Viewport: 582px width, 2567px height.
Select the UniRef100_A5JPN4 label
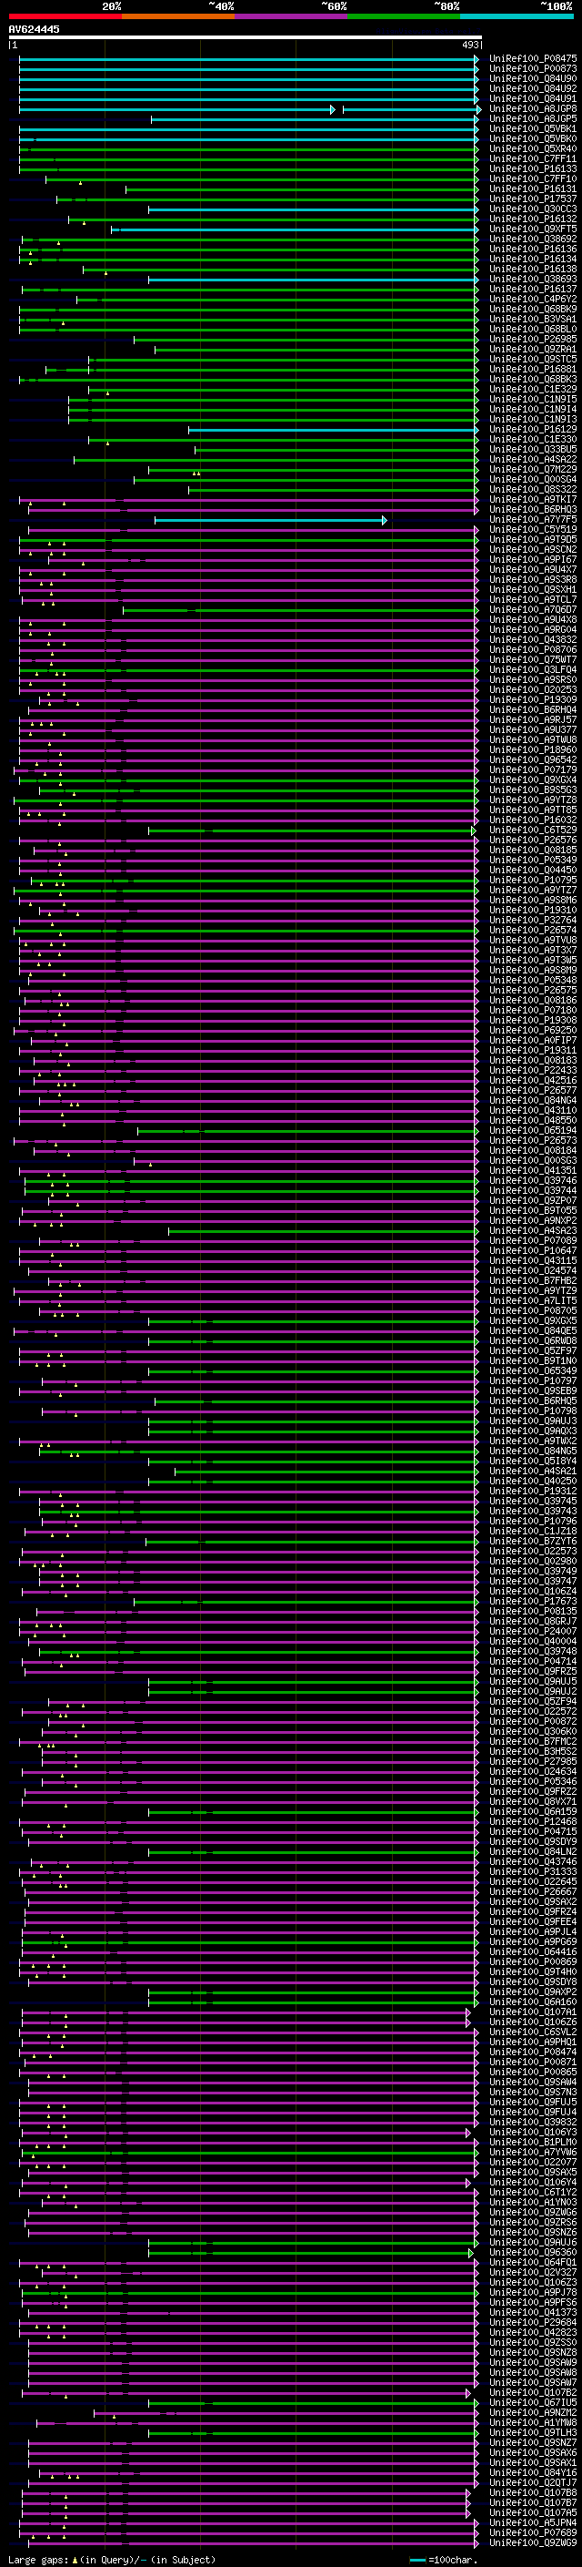[533, 2523]
